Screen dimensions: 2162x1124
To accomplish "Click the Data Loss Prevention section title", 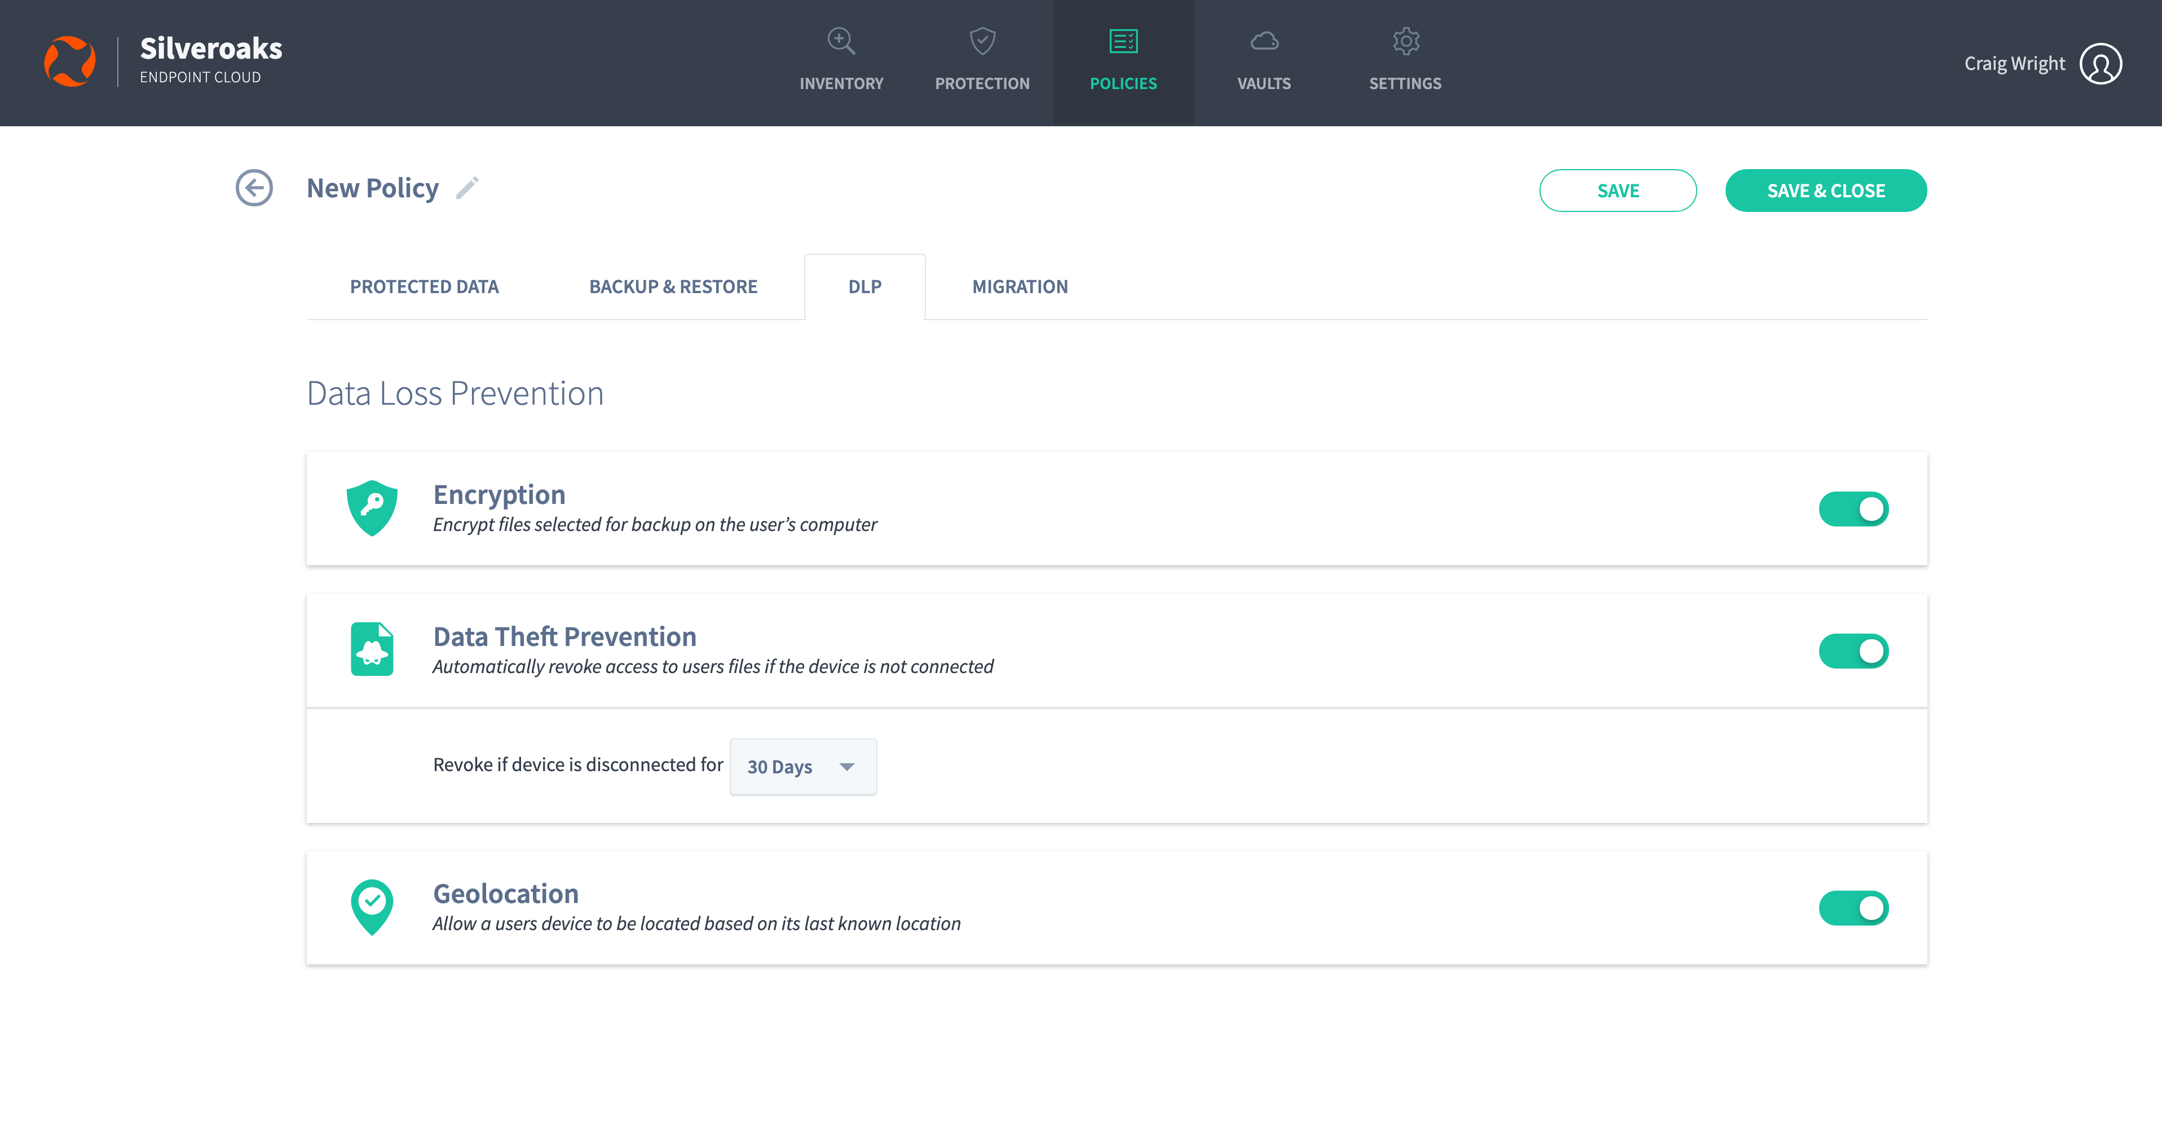I will [x=455, y=393].
